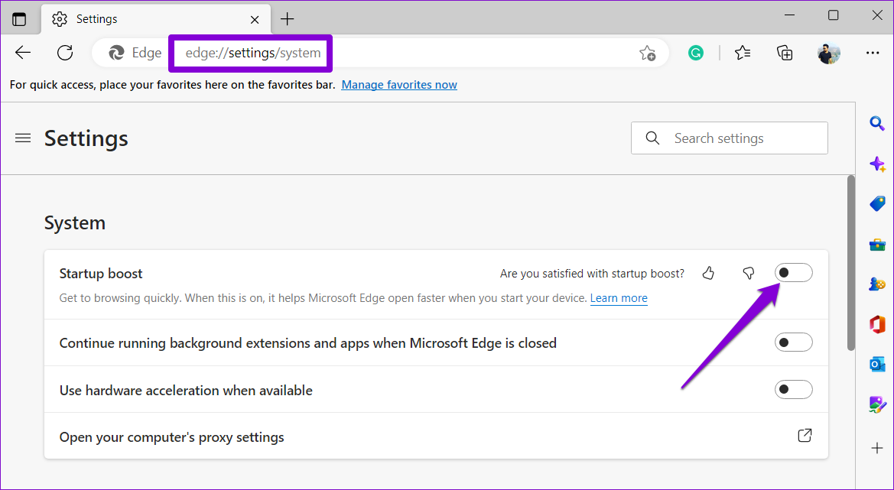Open Games from the Edge sidebar
Viewport: 894px width, 490px height.
pyautogui.click(x=876, y=284)
